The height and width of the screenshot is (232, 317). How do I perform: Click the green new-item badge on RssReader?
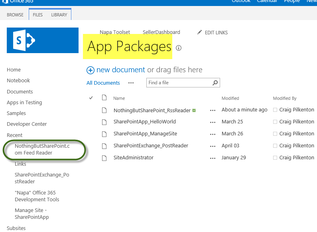pos(194,110)
